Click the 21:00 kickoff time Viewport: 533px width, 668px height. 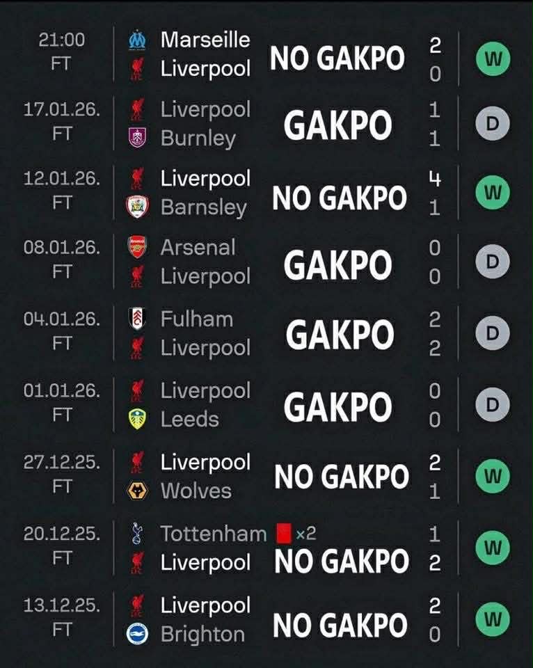(x=62, y=40)
